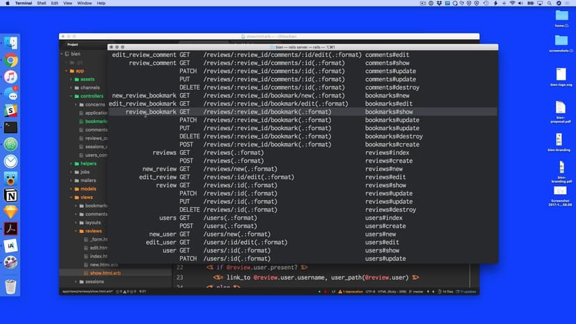Open the bien-proposal.pdf desktop file
The width and height of the screenshot is (576, 324).
(x=560, y=111)
